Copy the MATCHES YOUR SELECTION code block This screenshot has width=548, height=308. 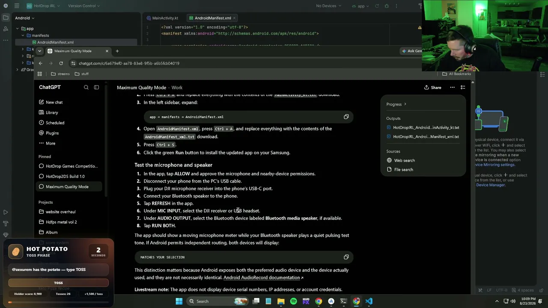point(346,257)
